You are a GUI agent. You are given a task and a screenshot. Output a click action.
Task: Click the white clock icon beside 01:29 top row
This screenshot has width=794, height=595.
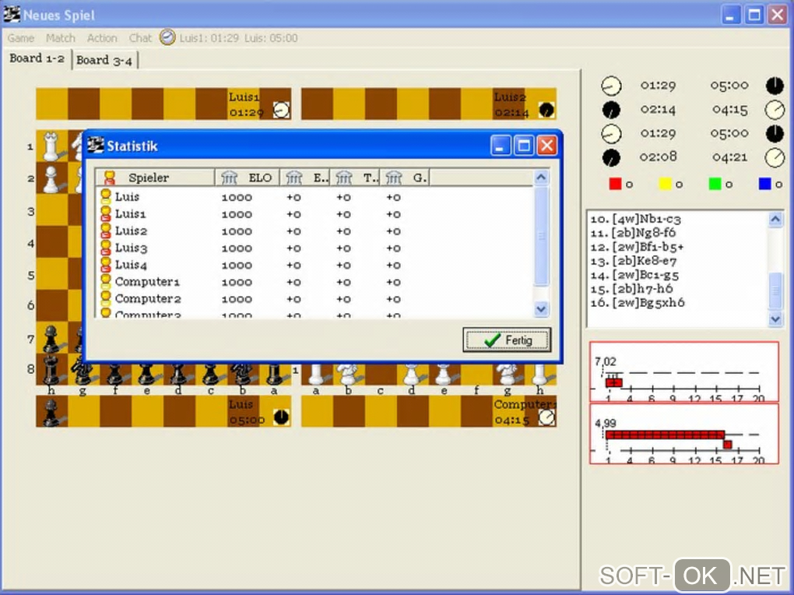(x=611, y=86)
